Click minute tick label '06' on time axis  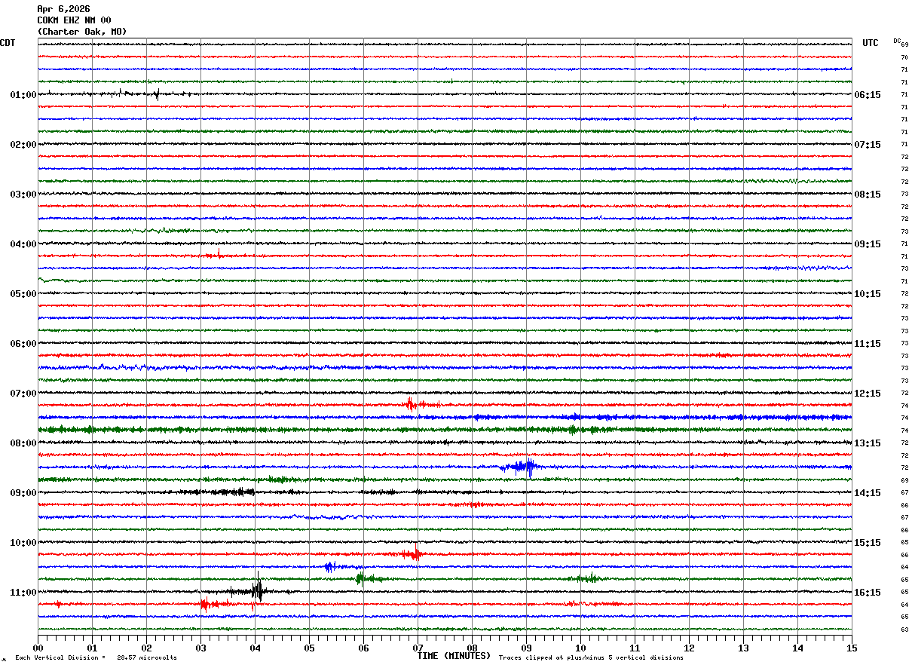[364, 648]
